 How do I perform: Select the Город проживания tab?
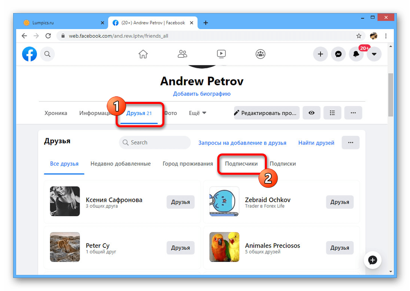point(188,164)
